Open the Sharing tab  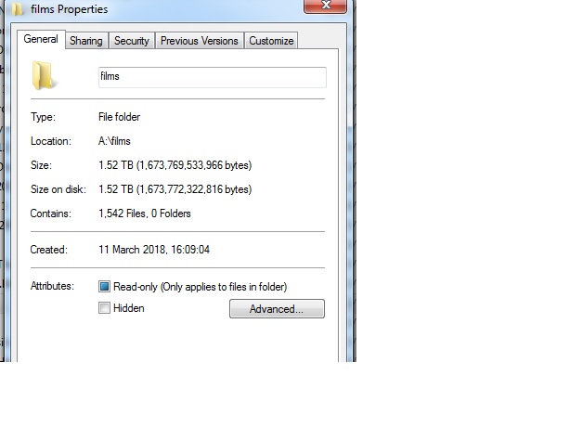(x=86, y=41)
